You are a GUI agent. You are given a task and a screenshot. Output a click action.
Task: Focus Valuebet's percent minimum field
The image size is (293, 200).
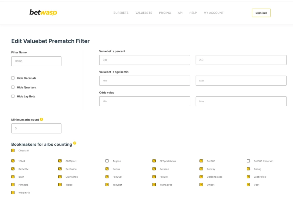point(144,60)
